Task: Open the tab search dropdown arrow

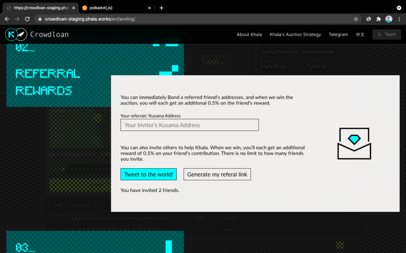Action: click(399, 8)
